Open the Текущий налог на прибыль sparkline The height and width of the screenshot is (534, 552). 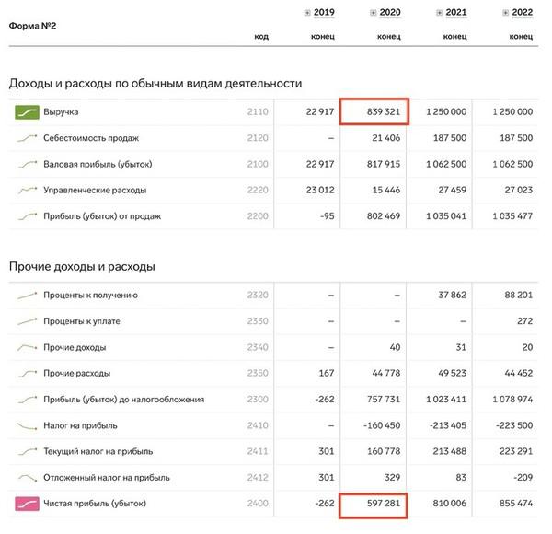pyautogui.click(x=27, y=451)
